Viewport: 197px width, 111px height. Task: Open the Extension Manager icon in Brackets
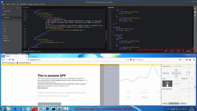tap(195, 12)
